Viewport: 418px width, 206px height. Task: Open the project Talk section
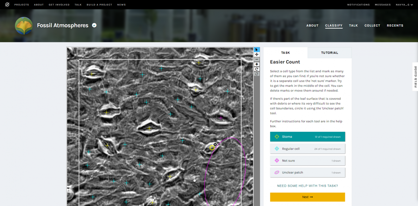(x=353, y=25)
